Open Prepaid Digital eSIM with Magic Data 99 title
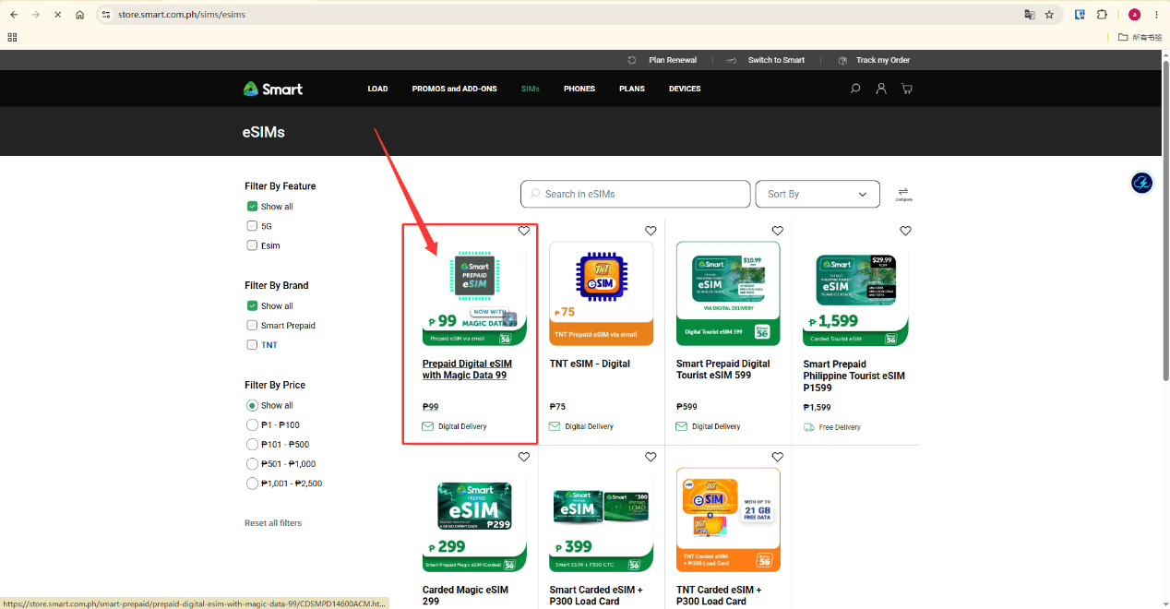Image resolution: width=1170 pixels, height=609 pixels. click(467, 369)
